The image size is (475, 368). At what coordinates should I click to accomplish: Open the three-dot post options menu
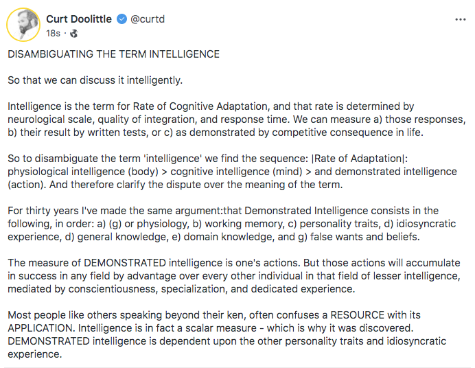pyautogui.click(x=461, y=19)
